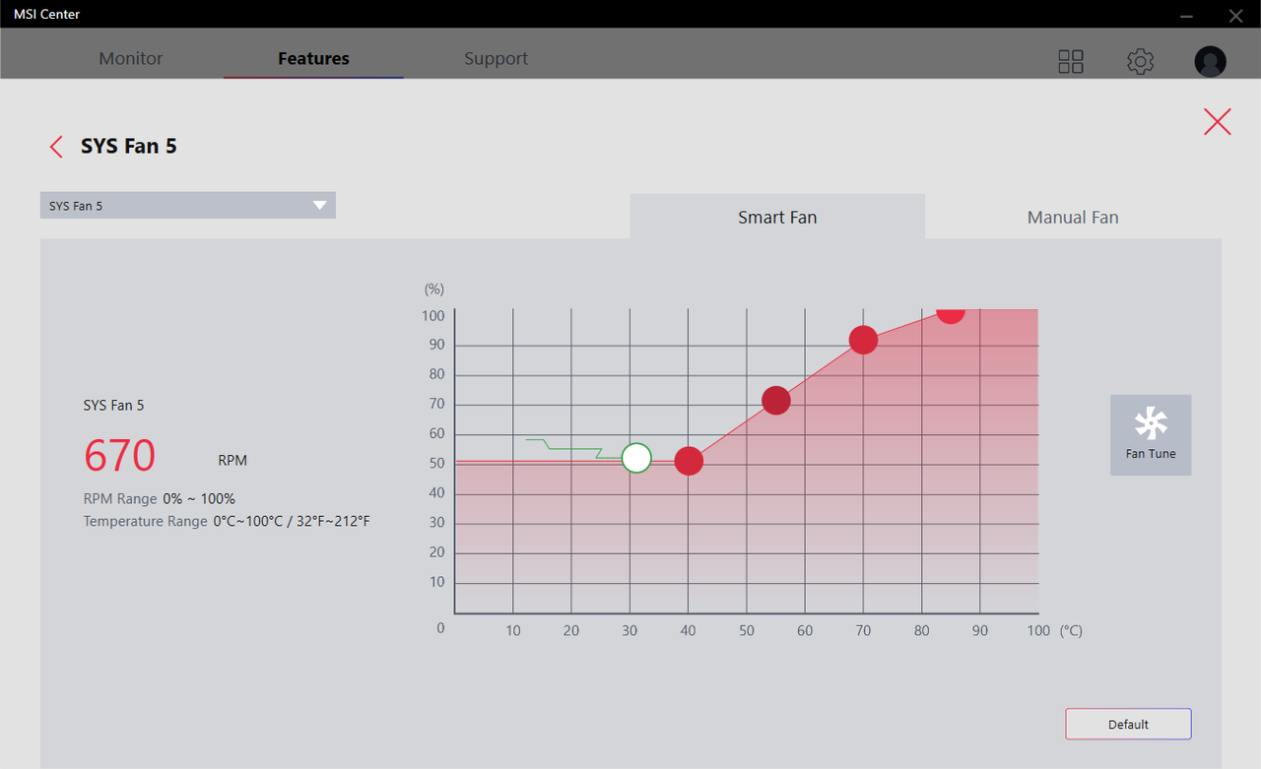The height and width of the screenshot is (769, 1261).
Task: Close the fan panel with red X
Action: pos(1218,121)
